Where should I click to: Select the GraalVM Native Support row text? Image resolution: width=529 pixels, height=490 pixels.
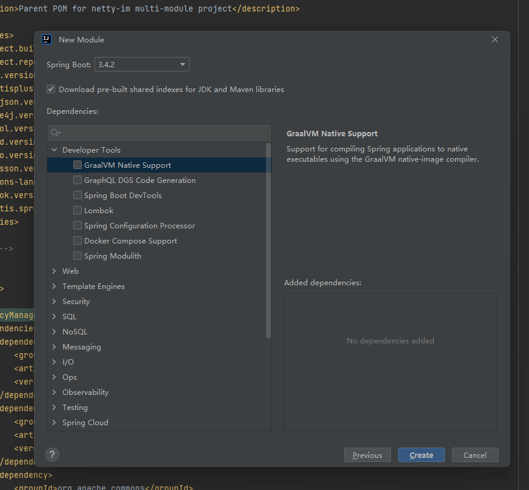tap(127, 165)
